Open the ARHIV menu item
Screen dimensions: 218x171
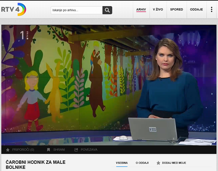141,10
